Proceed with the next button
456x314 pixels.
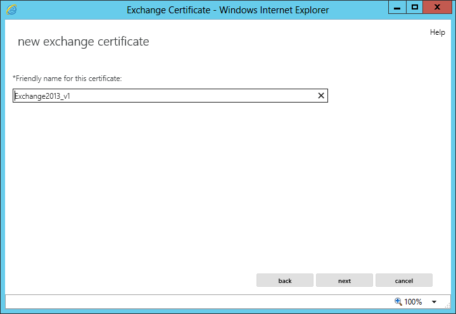[x=345, y=280]
